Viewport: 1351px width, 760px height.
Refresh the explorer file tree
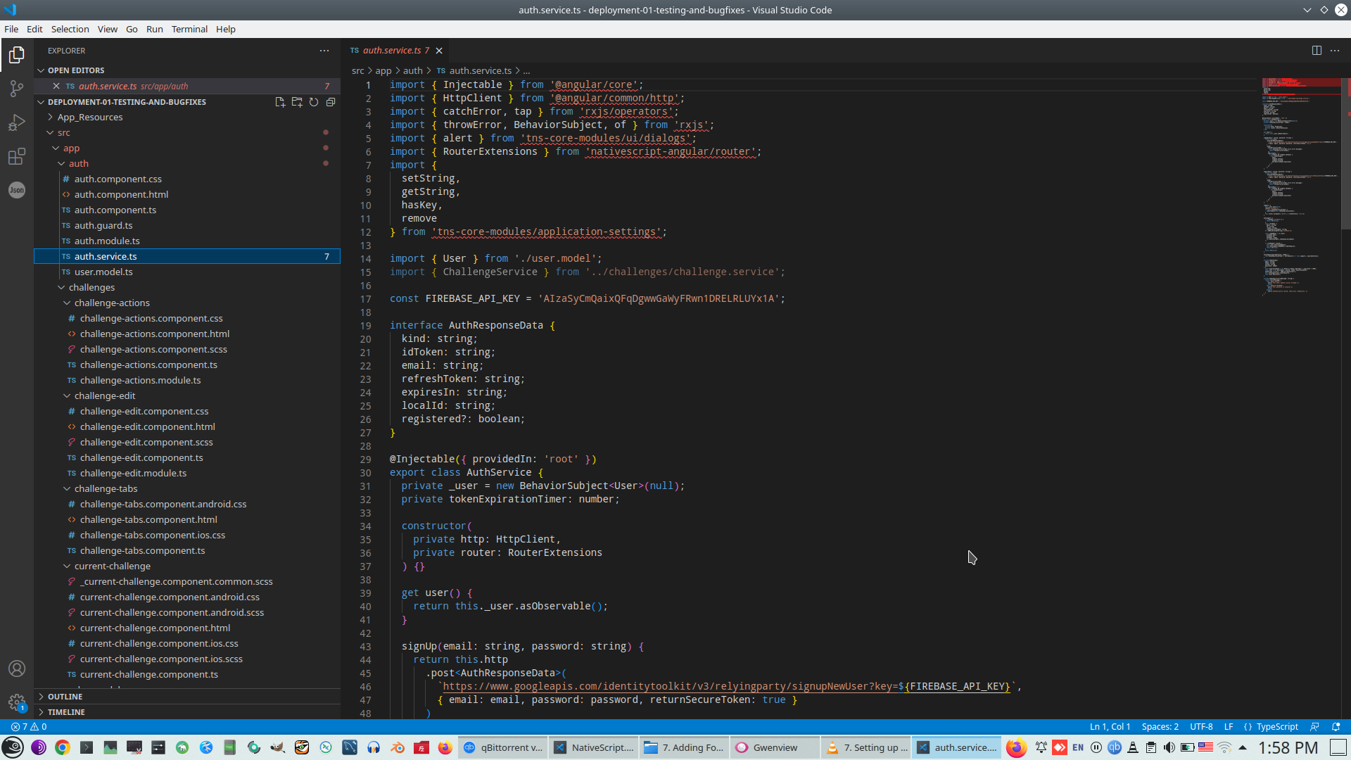click(x=314, y=102)
